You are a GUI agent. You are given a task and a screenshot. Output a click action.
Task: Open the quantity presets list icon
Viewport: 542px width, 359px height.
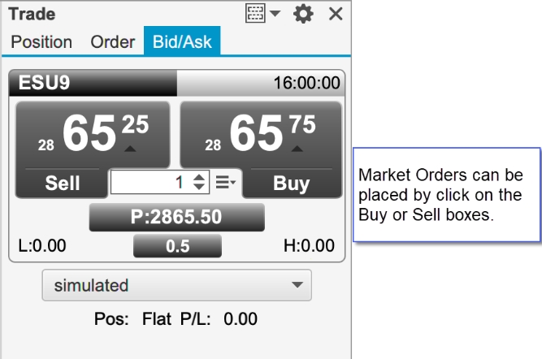pos(226,182)
